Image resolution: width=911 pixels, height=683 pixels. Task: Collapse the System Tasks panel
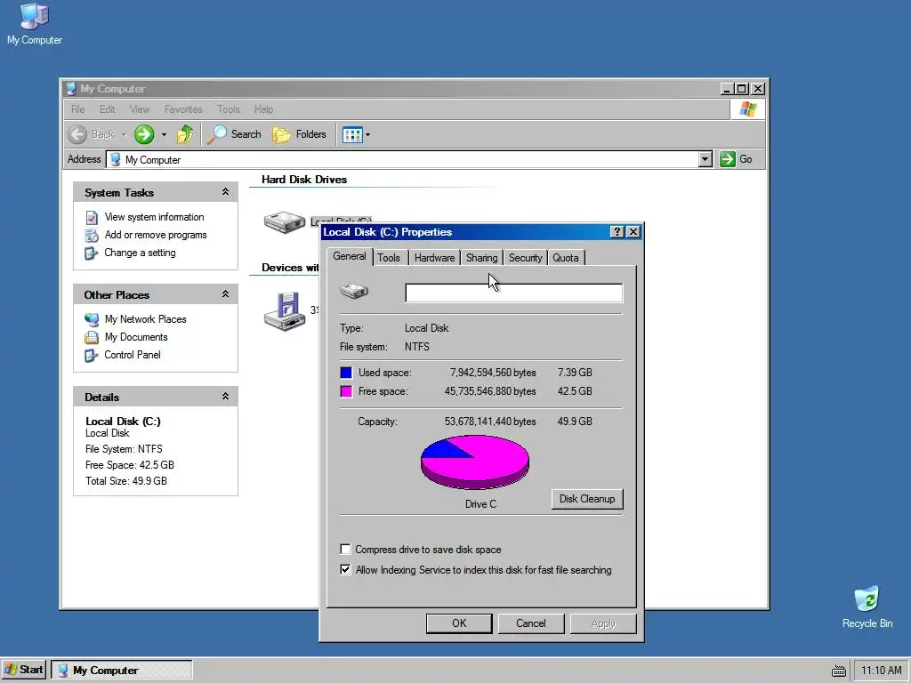(225, 192)
